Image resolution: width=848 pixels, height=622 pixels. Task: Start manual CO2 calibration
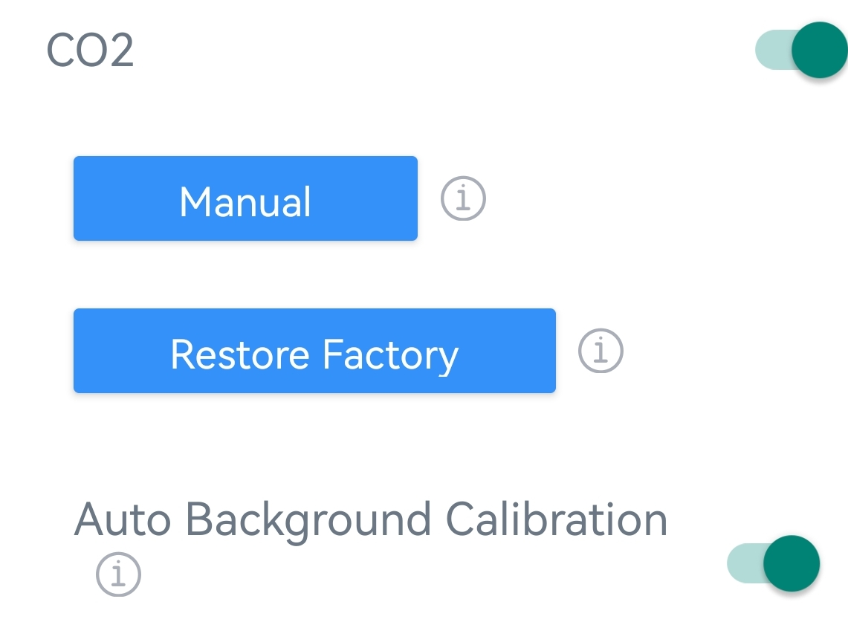(245, 198)
